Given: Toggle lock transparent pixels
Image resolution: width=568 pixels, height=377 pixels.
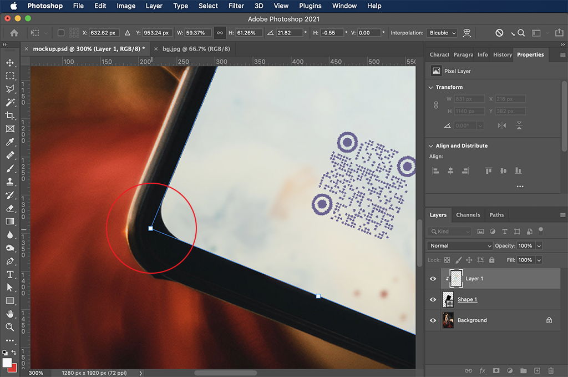Looking at the screenshot, I should click(x=447, y=260).
